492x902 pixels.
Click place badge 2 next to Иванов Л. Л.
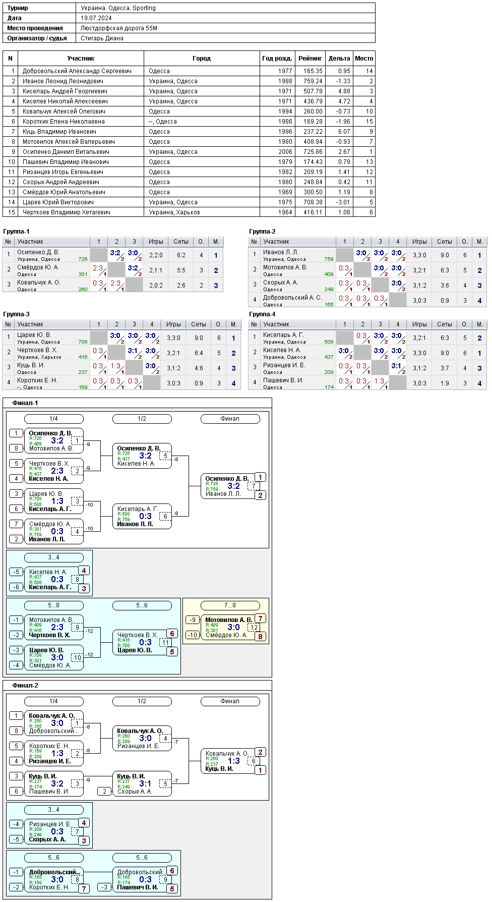coord(260,495)
